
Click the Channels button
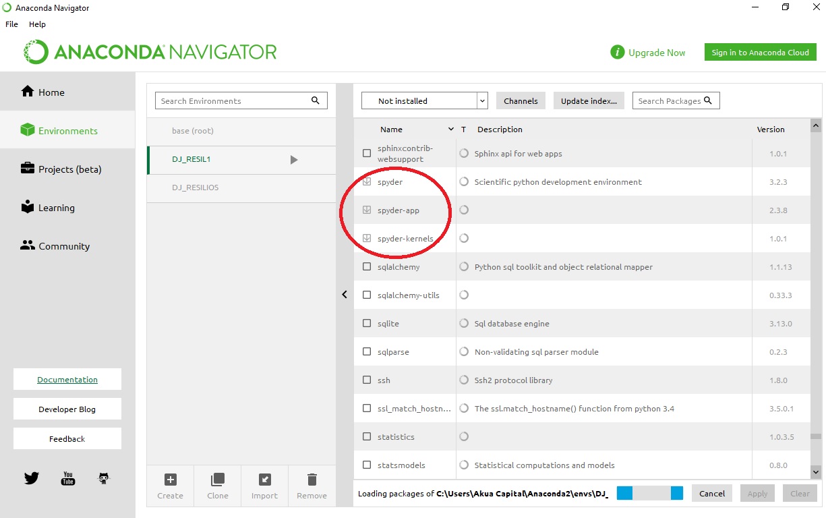(x=521, y=100)
